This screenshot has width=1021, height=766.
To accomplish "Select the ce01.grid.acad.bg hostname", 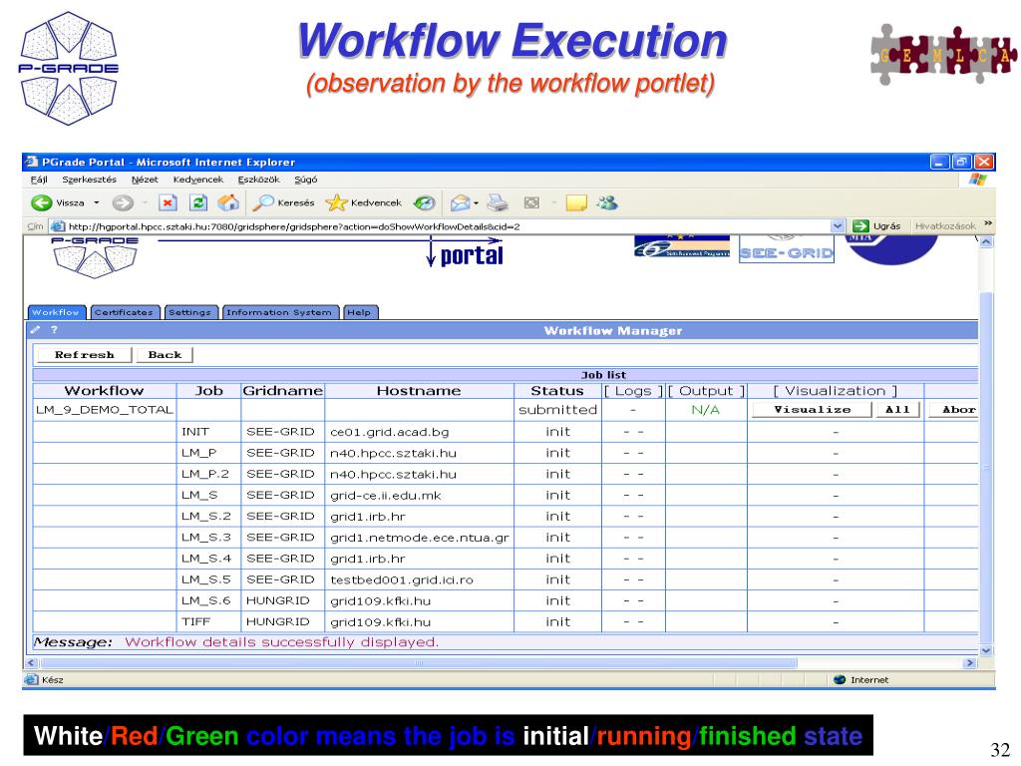I will 390,432.
